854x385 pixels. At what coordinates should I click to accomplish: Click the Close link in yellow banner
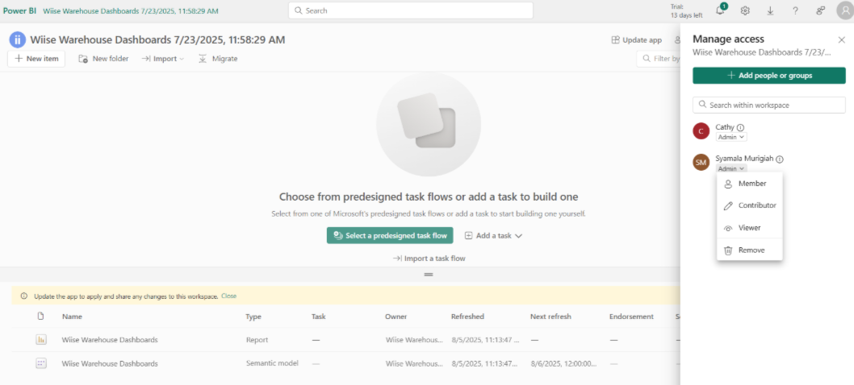tap(228, 296)
